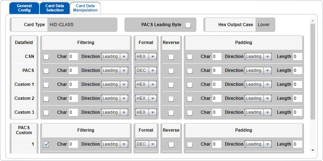Switch to the General Config tab
The height and width of the screenshot is (161, 323).
(x=24, y=8)
